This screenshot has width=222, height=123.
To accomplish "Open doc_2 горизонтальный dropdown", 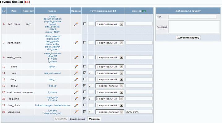I will point(110,86).
